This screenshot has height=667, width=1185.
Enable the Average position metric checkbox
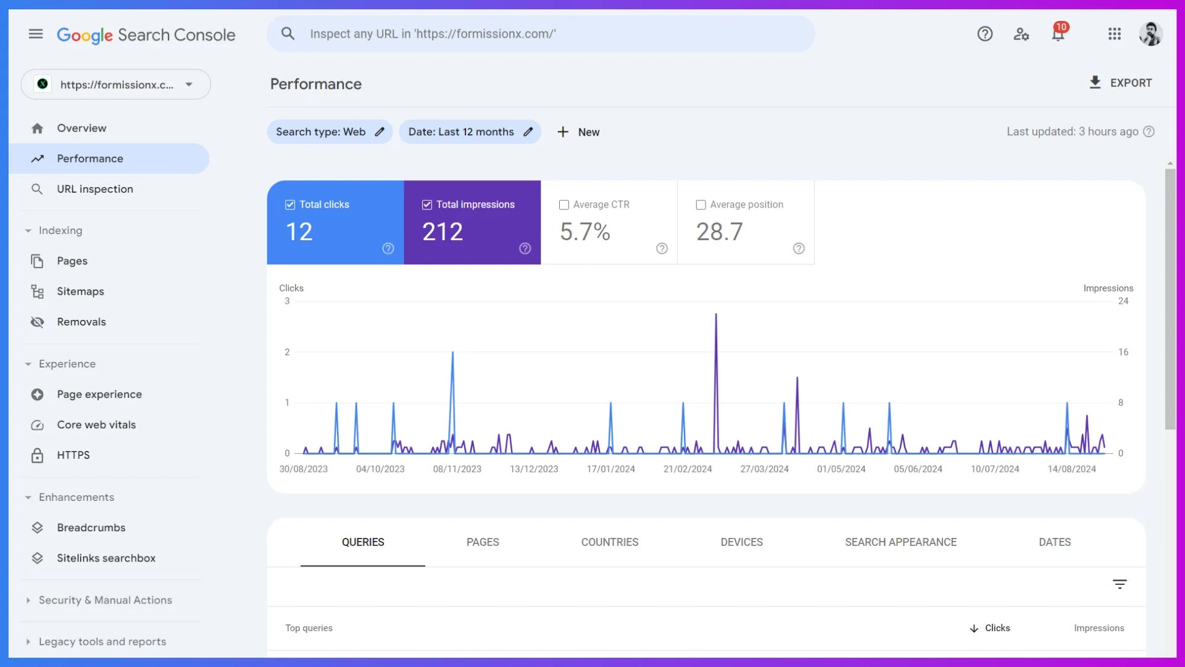tap(701, 204)
